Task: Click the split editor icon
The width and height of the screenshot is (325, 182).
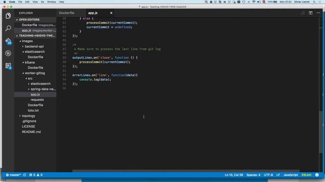Action: [310, 13]
